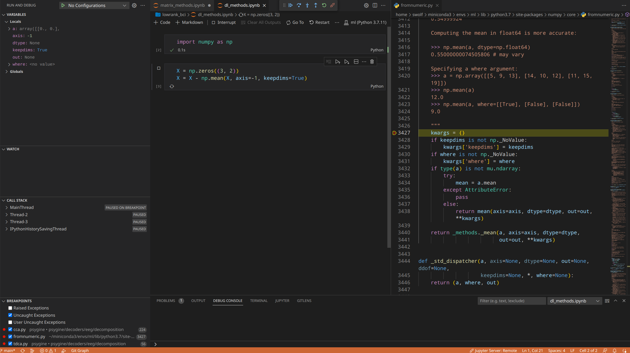Expand the where variable
Image resolution: width=630 pixels, height=353 pixels.
tap(9, 64)
